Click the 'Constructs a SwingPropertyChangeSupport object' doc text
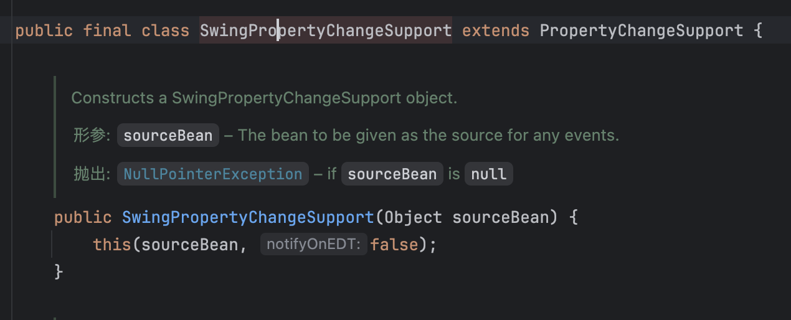Image resolution: width=791 pixels, height=320 pixels. (264, 98)
